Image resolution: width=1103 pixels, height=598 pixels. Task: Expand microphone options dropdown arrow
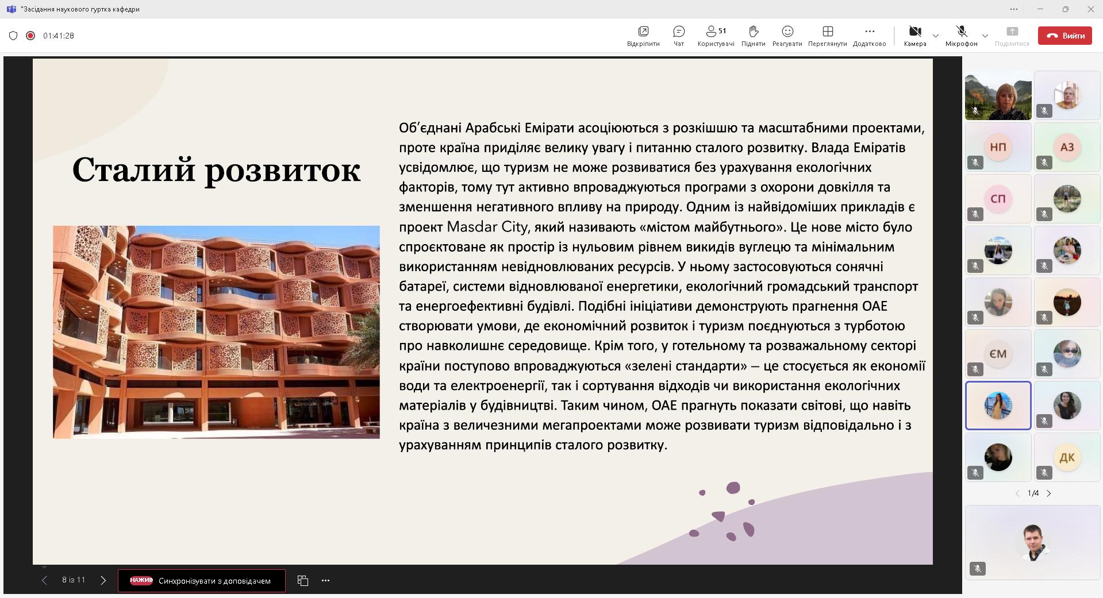(985, 36)
